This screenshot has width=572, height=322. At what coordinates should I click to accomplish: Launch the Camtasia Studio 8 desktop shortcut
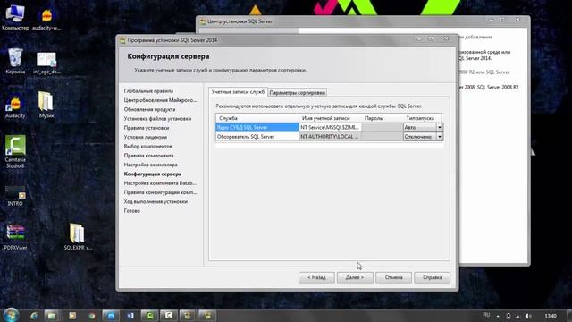pyautogui.click(x=15, y=151)
